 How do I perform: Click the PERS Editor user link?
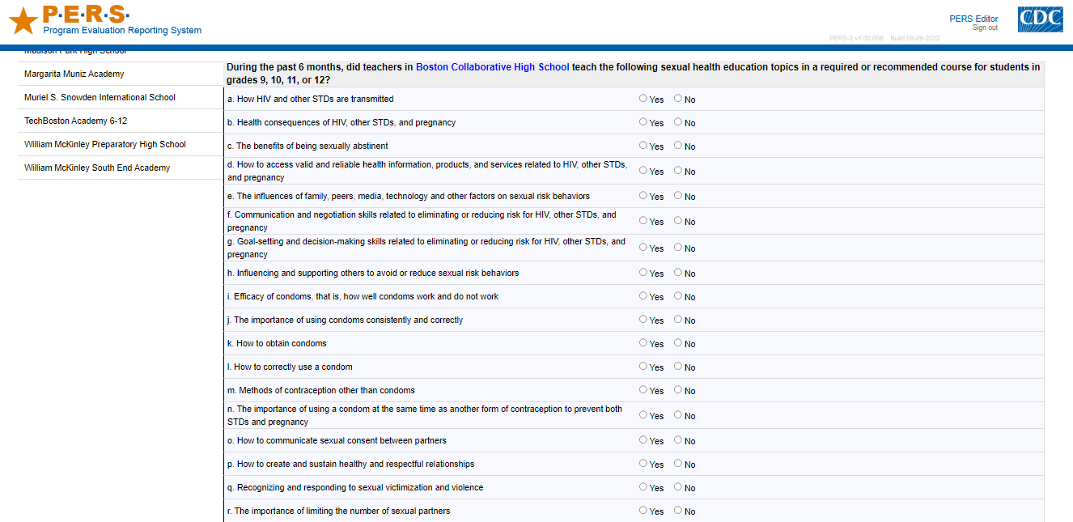[x=973, y=19]
